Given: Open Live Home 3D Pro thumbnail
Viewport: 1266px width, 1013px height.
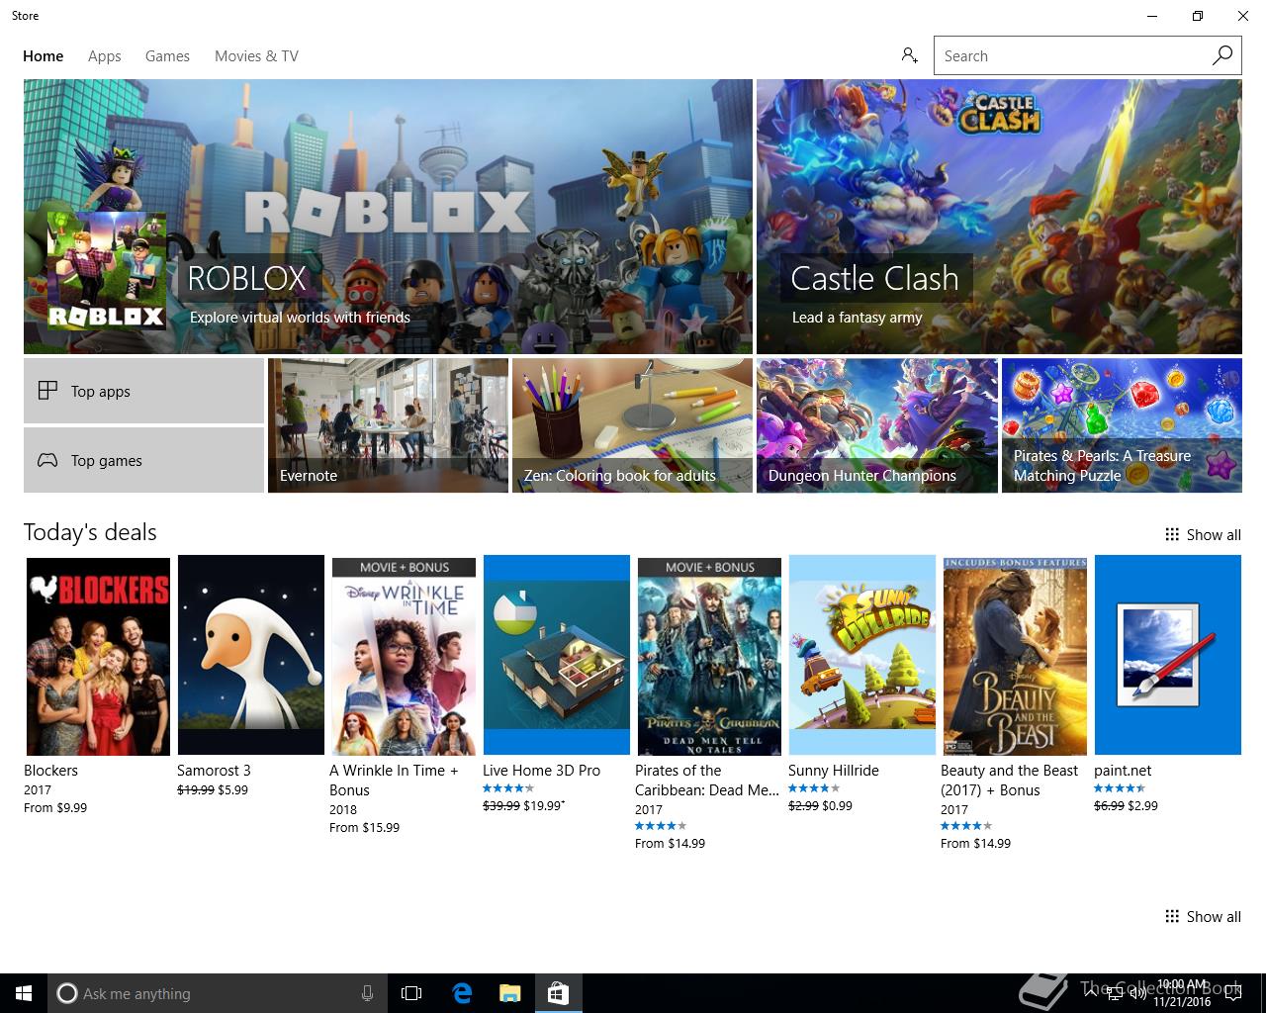Looking at the screenshot, I should click(x=557, y=655).
